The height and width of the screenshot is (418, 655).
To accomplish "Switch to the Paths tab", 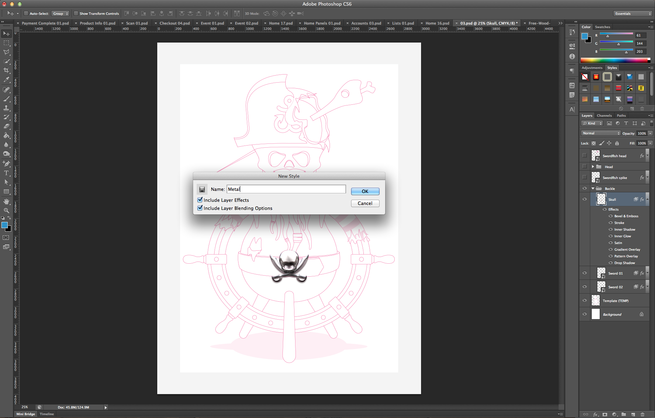I will (x=621, y=116).
